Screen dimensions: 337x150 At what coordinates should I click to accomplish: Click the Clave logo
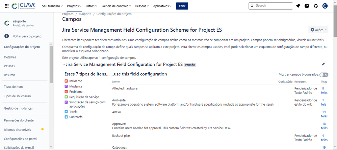24,6
